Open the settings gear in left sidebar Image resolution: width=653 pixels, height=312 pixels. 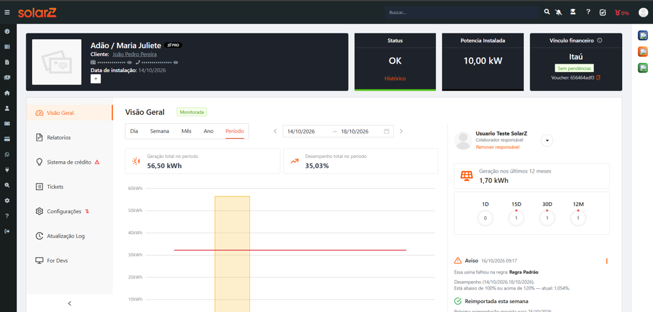pyautogui.click(x=6, y=200)
